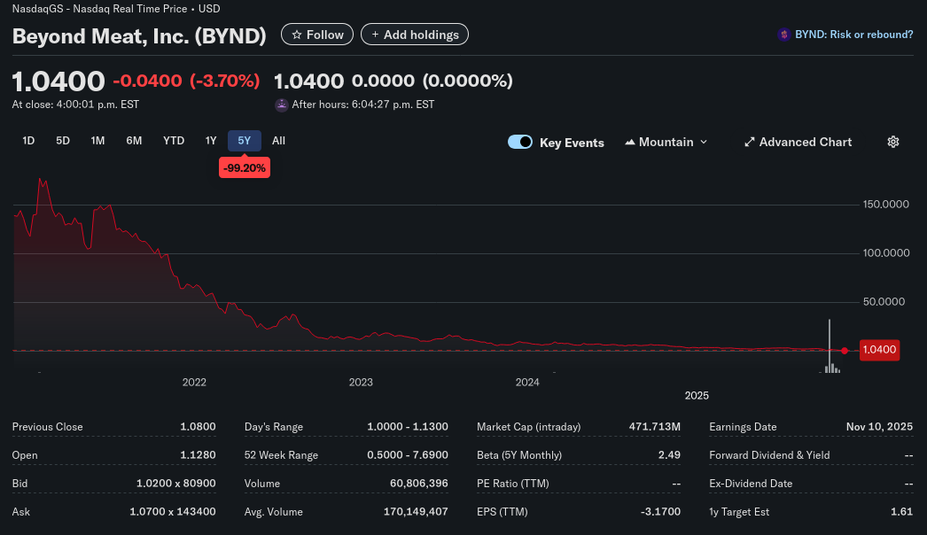This screenshot has width=927, height=535.
Task: Click the Add holdings button
Action: (x=415, y=35)
